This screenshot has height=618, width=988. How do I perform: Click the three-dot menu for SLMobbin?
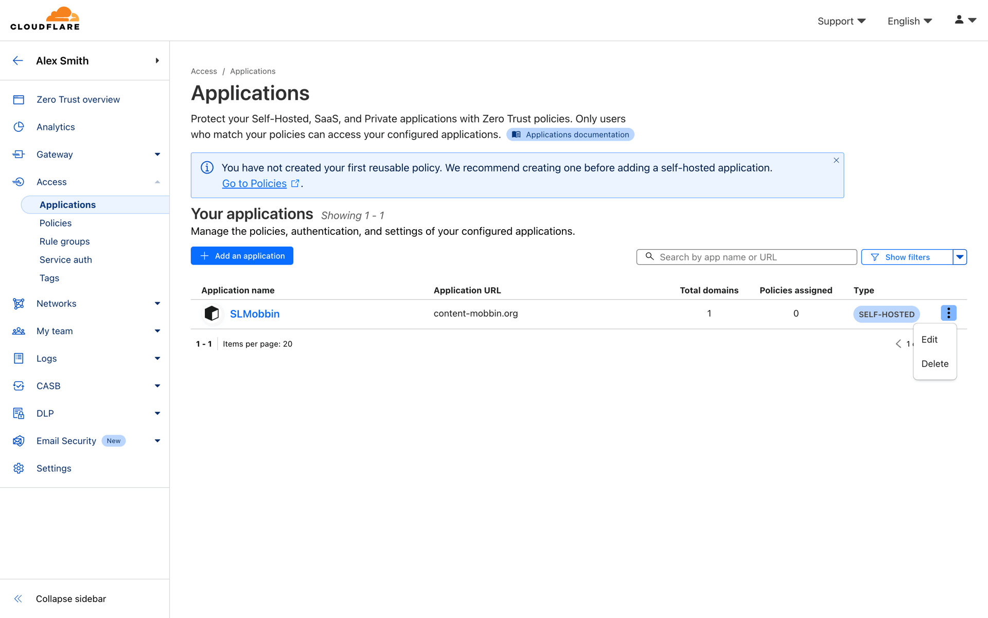[948, 313]
